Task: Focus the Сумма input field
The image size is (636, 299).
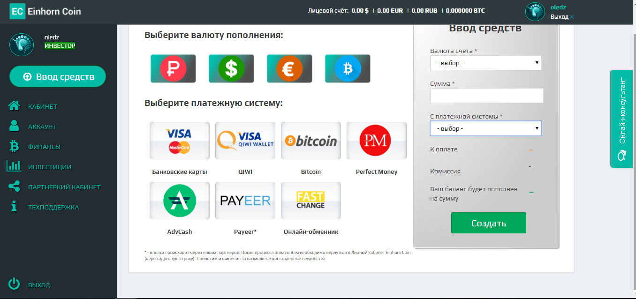Action: [x=487, y=96]
